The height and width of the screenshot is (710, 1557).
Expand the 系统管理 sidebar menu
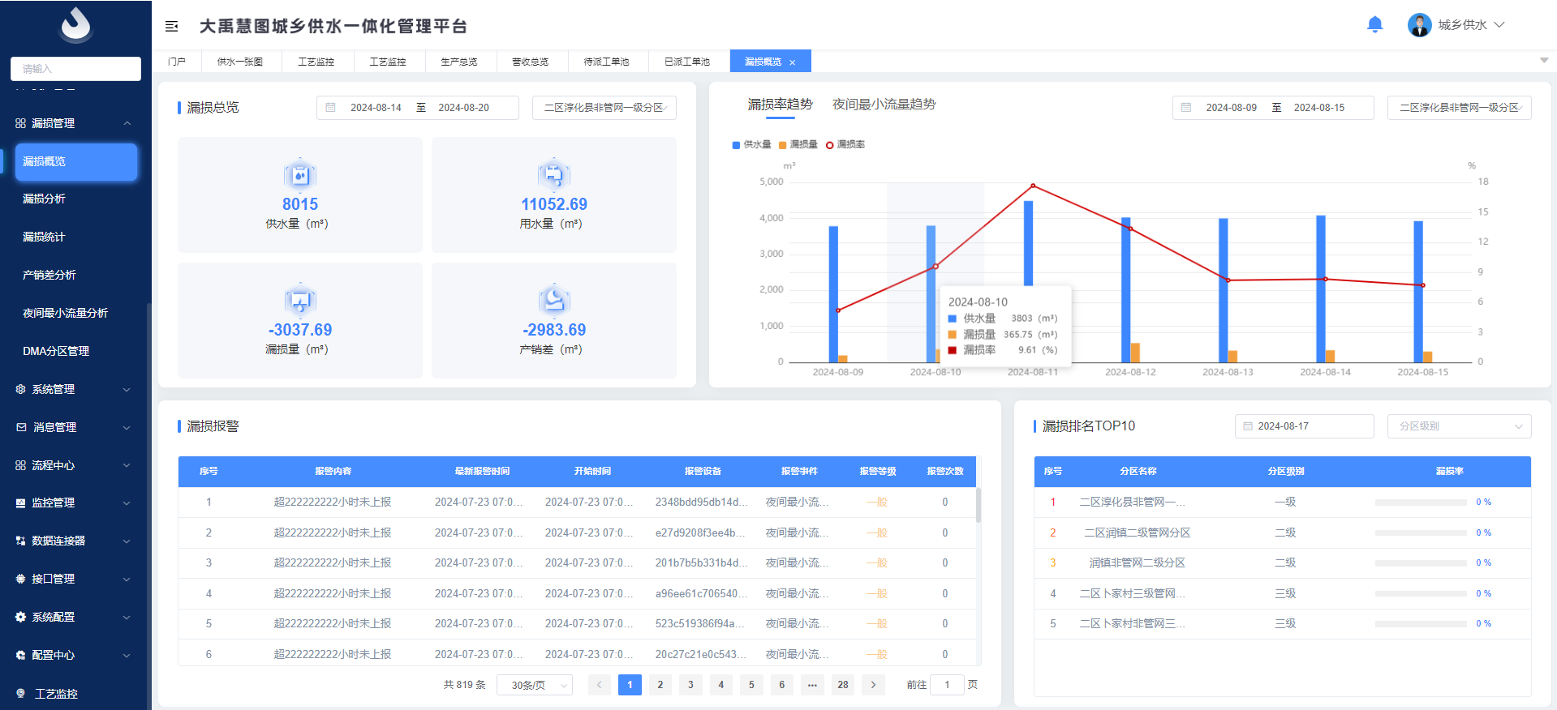[73, 390]
